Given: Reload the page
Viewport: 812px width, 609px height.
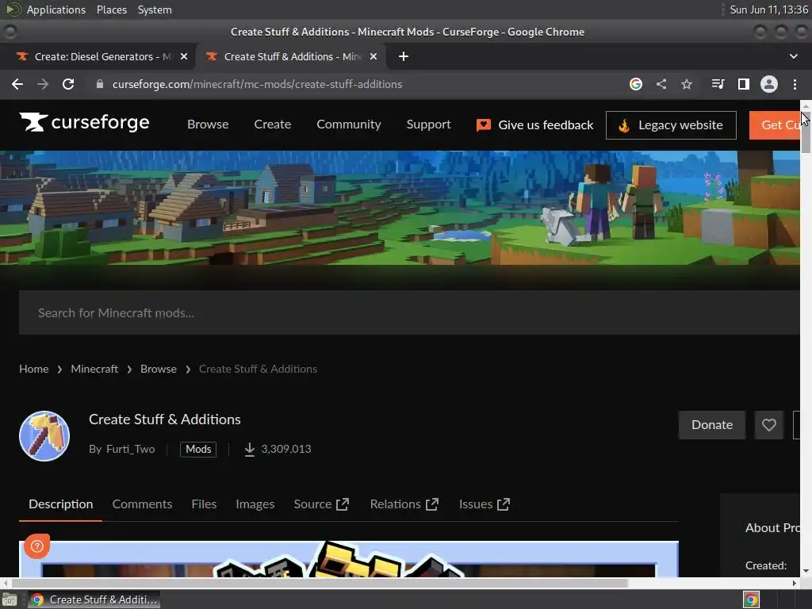Looking at the screenshot, I should click(x=68, y=84).
